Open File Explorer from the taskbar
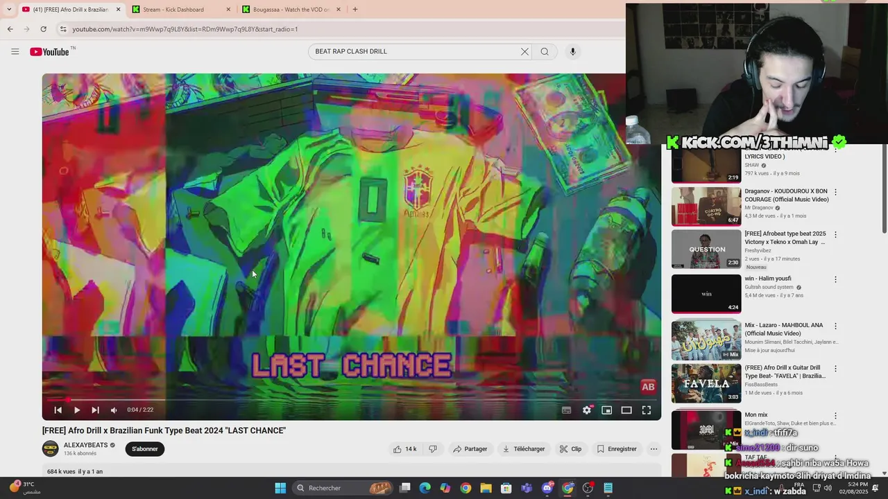 (486, 488)
